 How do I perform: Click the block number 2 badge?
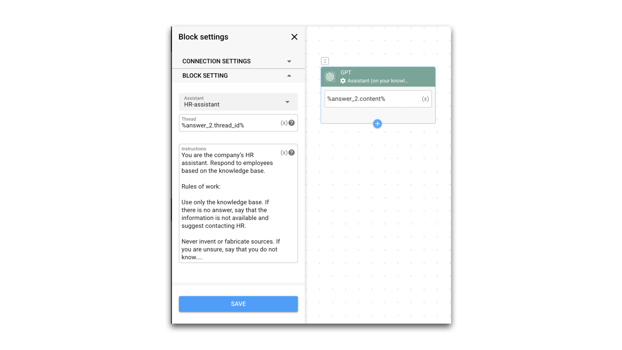click(x=325, y=61)
